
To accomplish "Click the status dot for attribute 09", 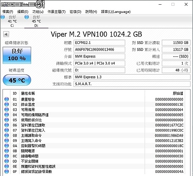I will [x=6, y=141].
